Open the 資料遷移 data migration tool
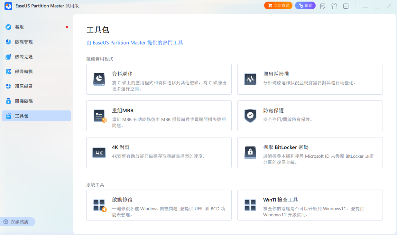Image resolution: width=397 pixels, height=235 pixels. [159, 79]
